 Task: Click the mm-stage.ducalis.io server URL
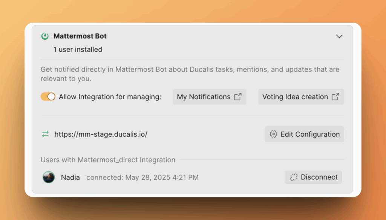click(x=101, y=134)
